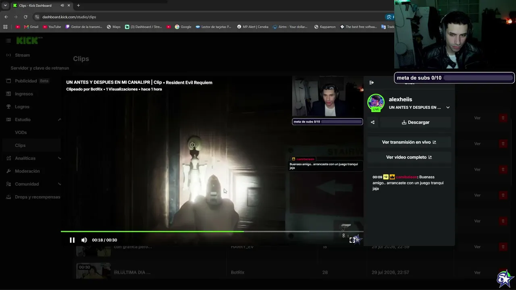
Task: Open the Chrome apps grid
Action: coord(5,27)
